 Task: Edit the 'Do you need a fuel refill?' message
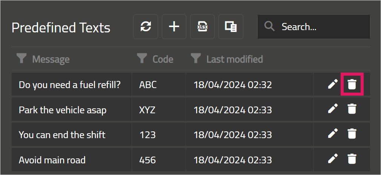click(333, 84)
